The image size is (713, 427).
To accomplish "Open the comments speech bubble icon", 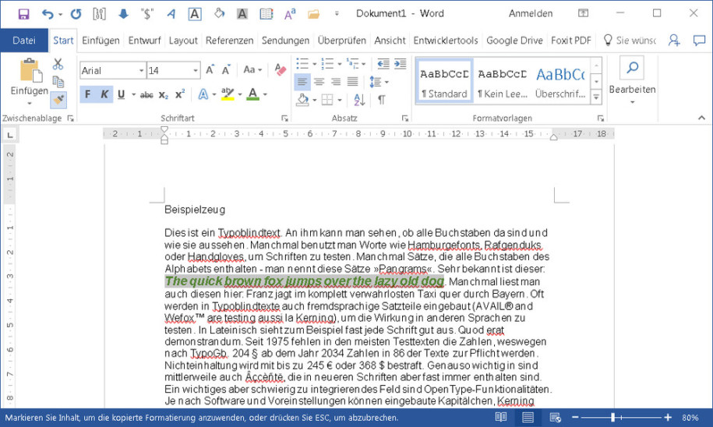I will [x=699, y=41].
